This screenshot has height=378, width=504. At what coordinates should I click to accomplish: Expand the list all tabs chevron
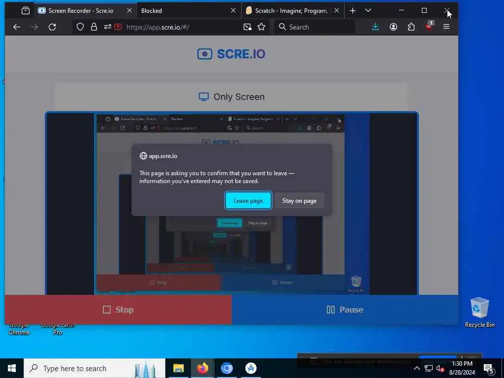tap(368, 11)
